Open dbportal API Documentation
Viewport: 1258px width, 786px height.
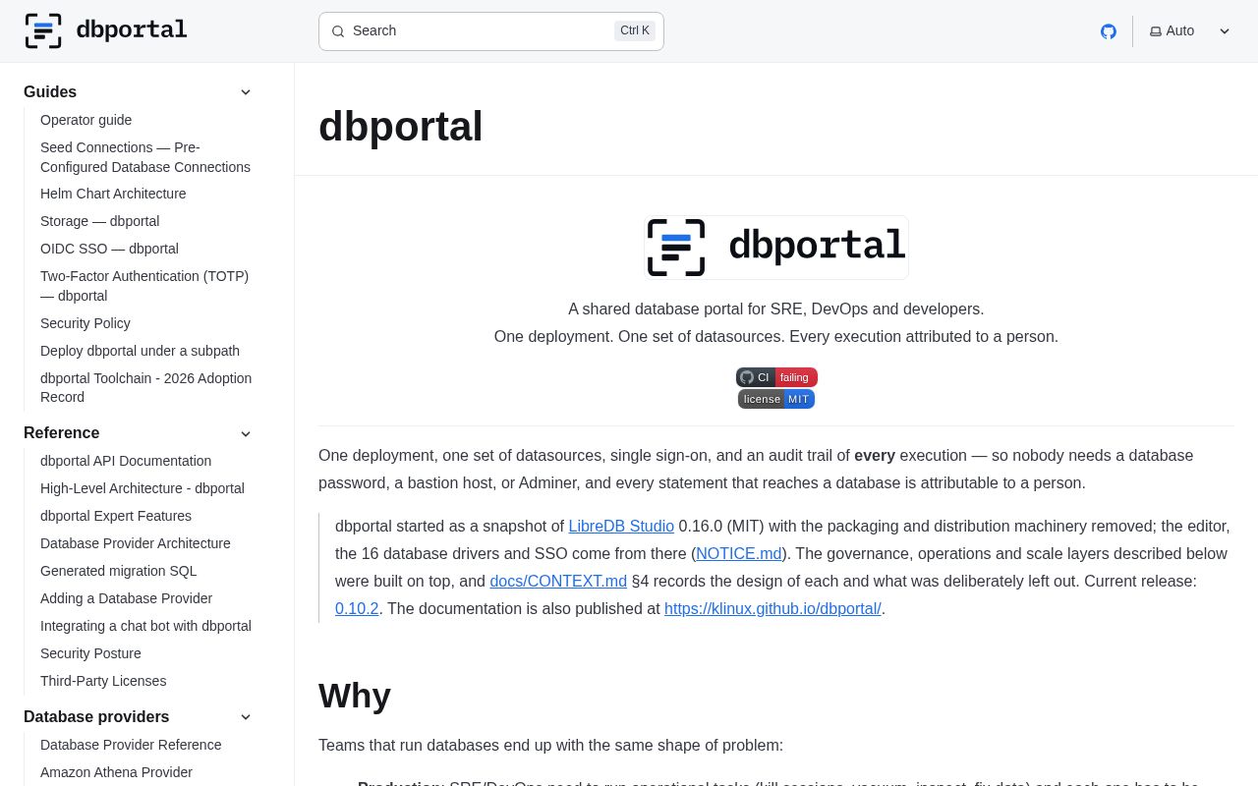[126, 461]
